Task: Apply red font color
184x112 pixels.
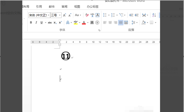Action: (84, 23)
